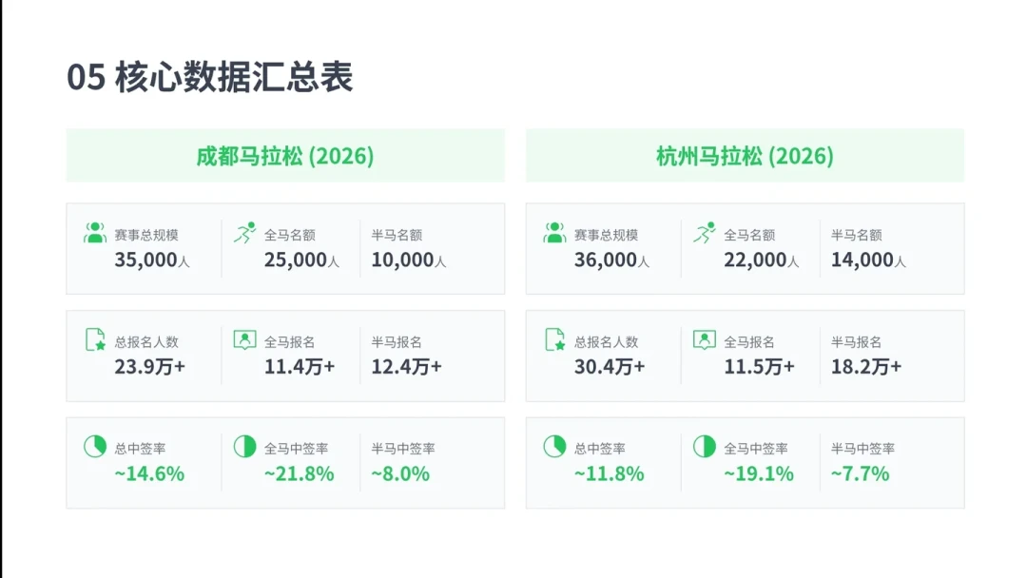Image resolution: width=1027 pixels, height=578 pixels.
Task: Click the percentage ~14.6%
Action: 149,473
